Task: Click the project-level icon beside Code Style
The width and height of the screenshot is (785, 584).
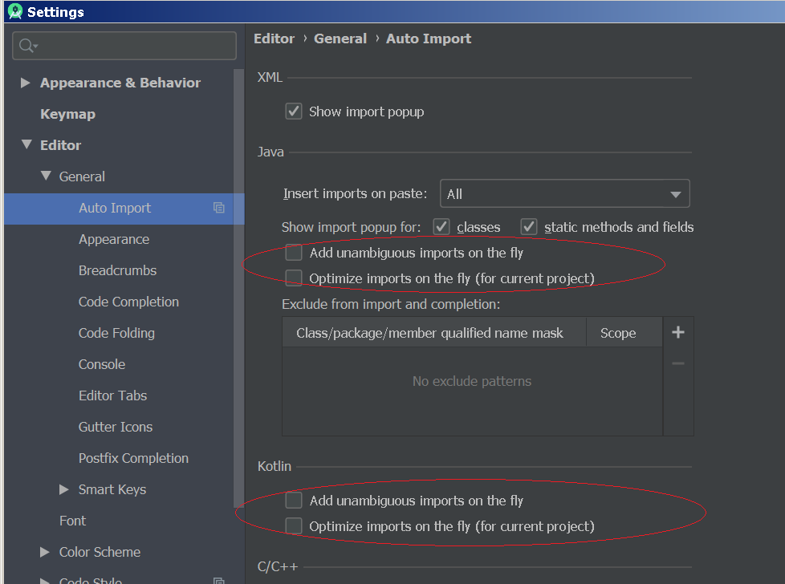Action: [219, 581]
